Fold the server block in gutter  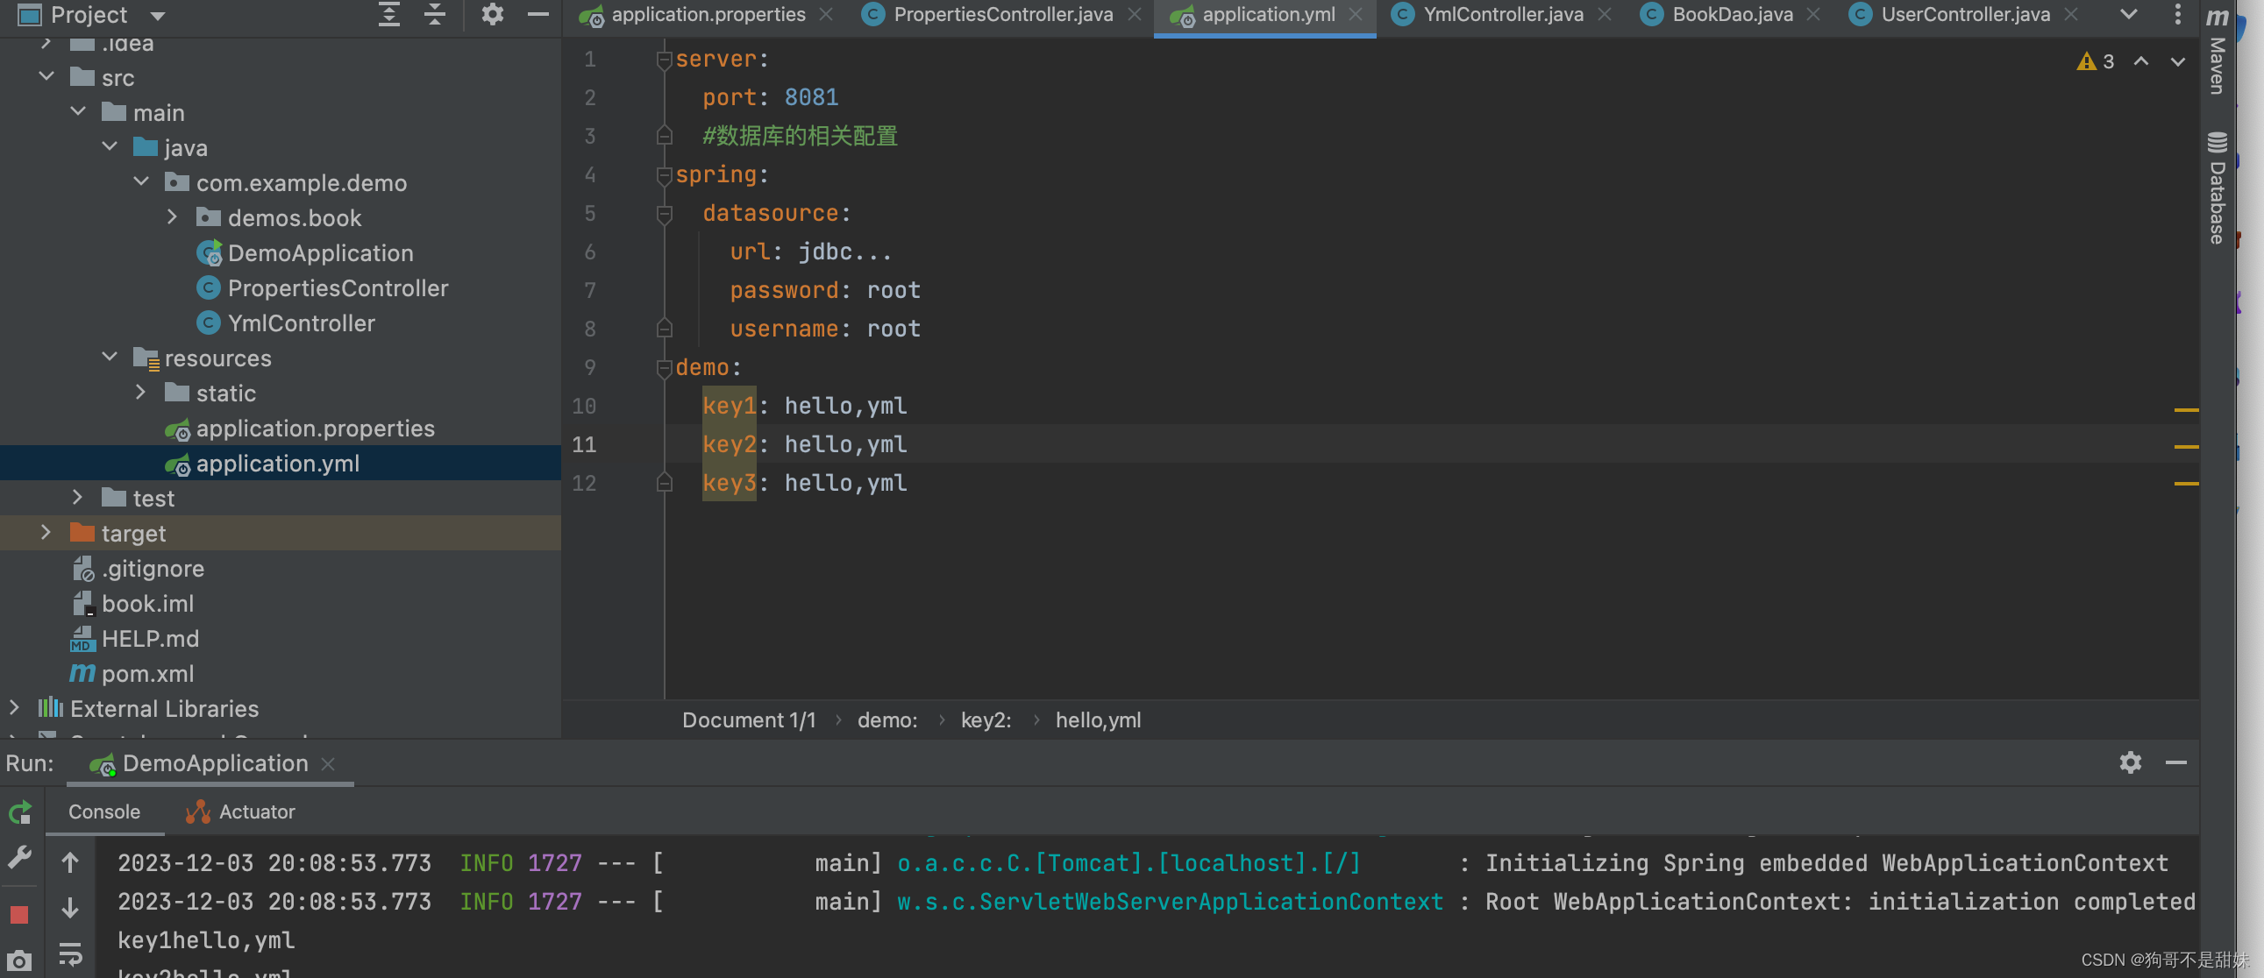coord(665,60)
